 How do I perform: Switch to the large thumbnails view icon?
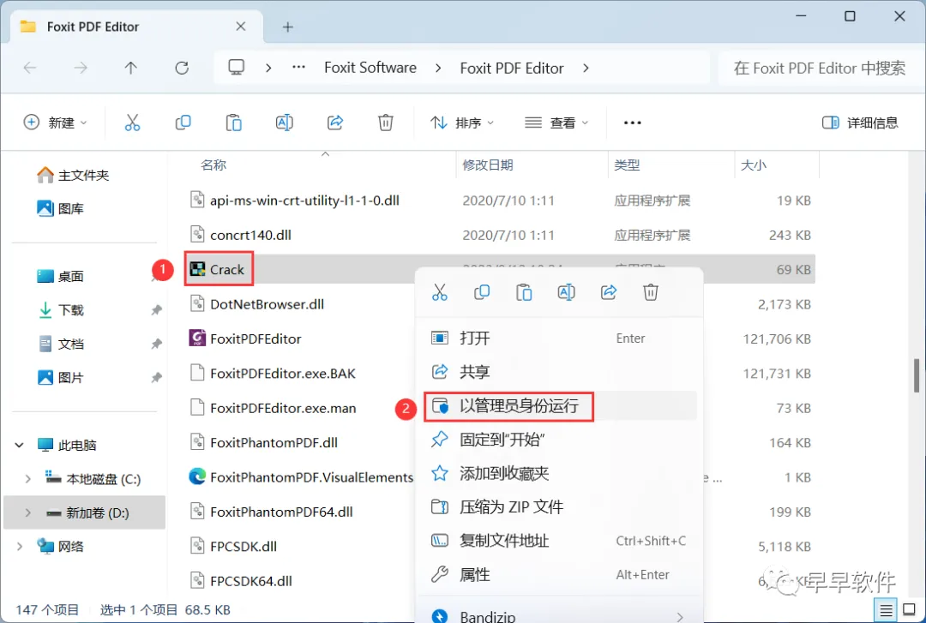[x=910, y=610]
